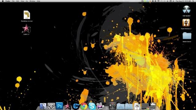
Task: Open Finder from the dock
Action: point(43,106)
